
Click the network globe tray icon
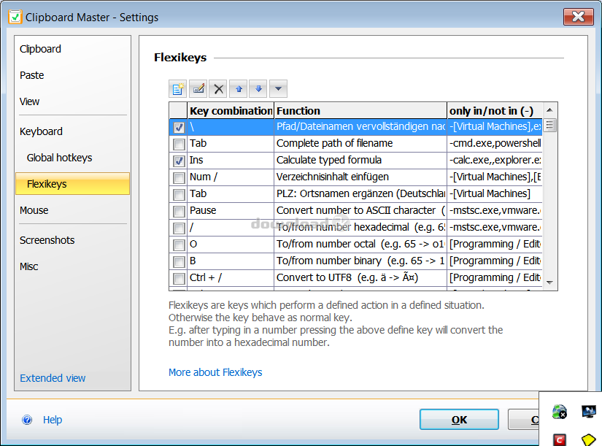tap(560, 412)
